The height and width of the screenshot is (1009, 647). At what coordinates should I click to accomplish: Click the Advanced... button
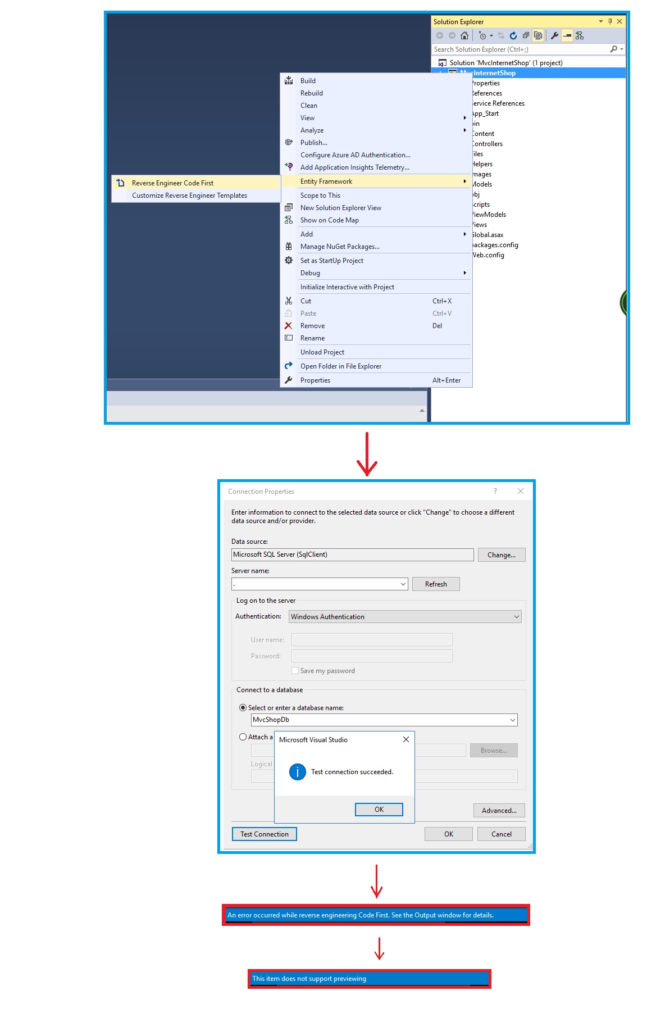499,810
